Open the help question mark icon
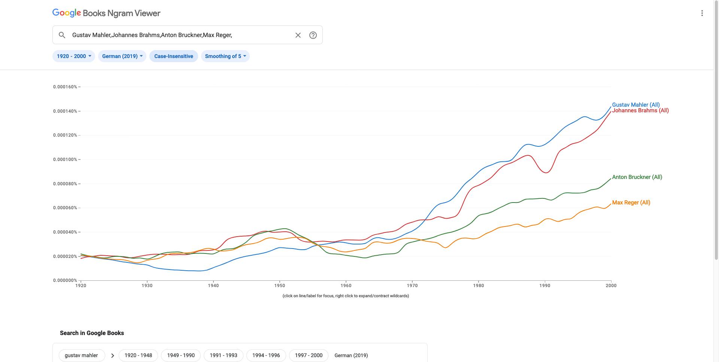719x362 pixels. [313, 35]
